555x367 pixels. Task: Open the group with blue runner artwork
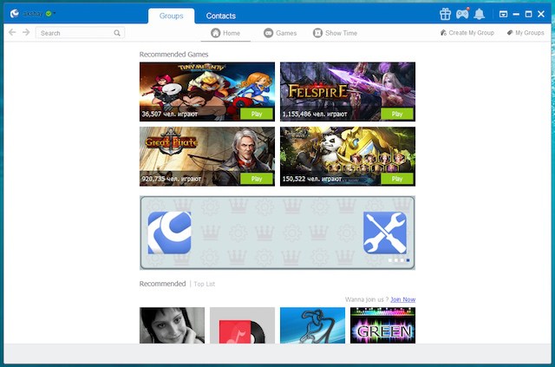[x=312, y=325]
